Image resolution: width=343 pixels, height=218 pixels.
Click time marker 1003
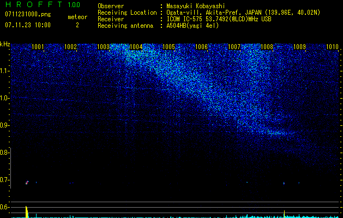[103, 47]
